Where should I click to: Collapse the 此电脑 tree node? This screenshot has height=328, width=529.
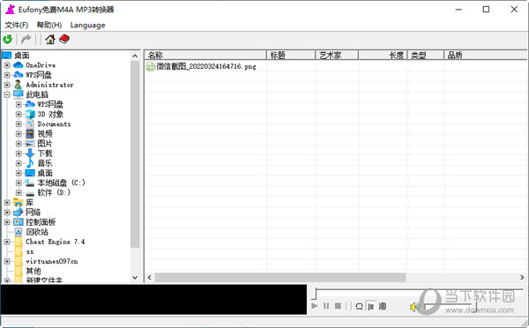[x=7, y=94]
